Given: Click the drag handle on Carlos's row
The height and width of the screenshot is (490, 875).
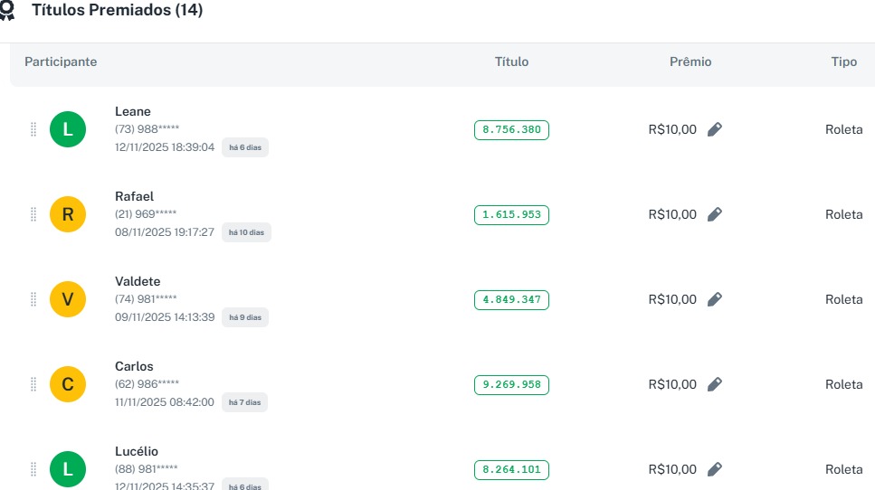Looking at the screenshot, I should coord(33,384).
